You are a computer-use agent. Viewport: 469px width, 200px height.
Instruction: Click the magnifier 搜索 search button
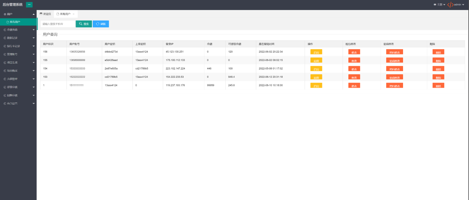pyautogui.click(x=84, y=24)
